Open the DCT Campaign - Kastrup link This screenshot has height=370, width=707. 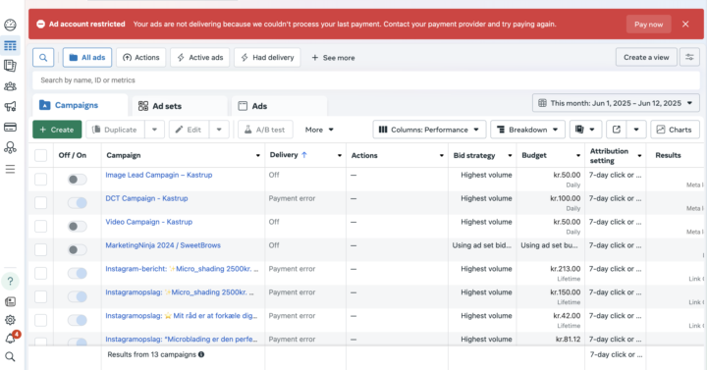146,198
